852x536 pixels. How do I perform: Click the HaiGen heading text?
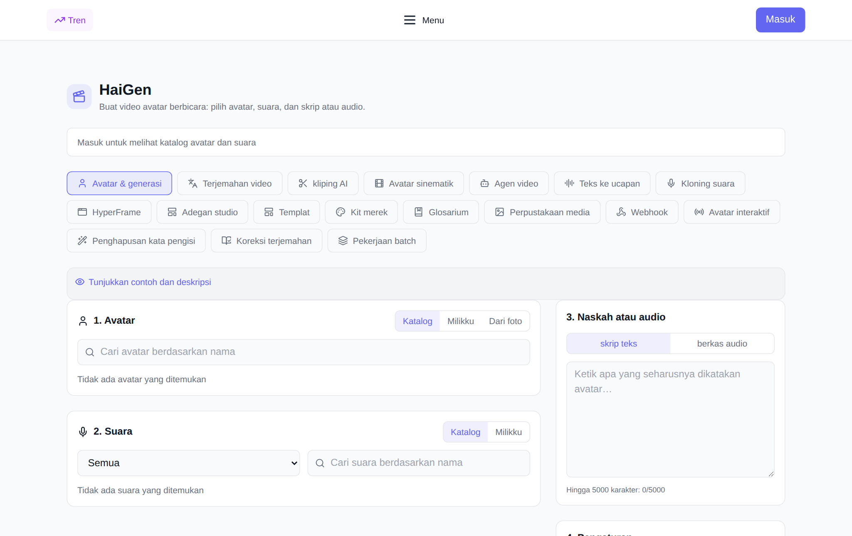click(x=125, y=90)
